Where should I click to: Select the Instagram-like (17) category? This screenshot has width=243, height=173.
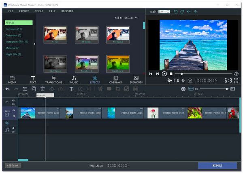click(x=17, y=42)
